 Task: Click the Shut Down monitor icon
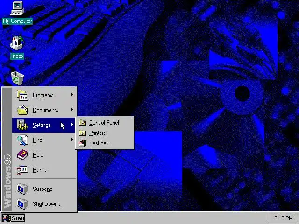pyautogui.click(x=22, y=204)
